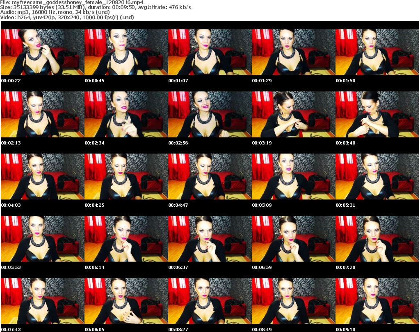Click the 00:05:09 timecode text

pyautogui.click(x=262, y=205)
